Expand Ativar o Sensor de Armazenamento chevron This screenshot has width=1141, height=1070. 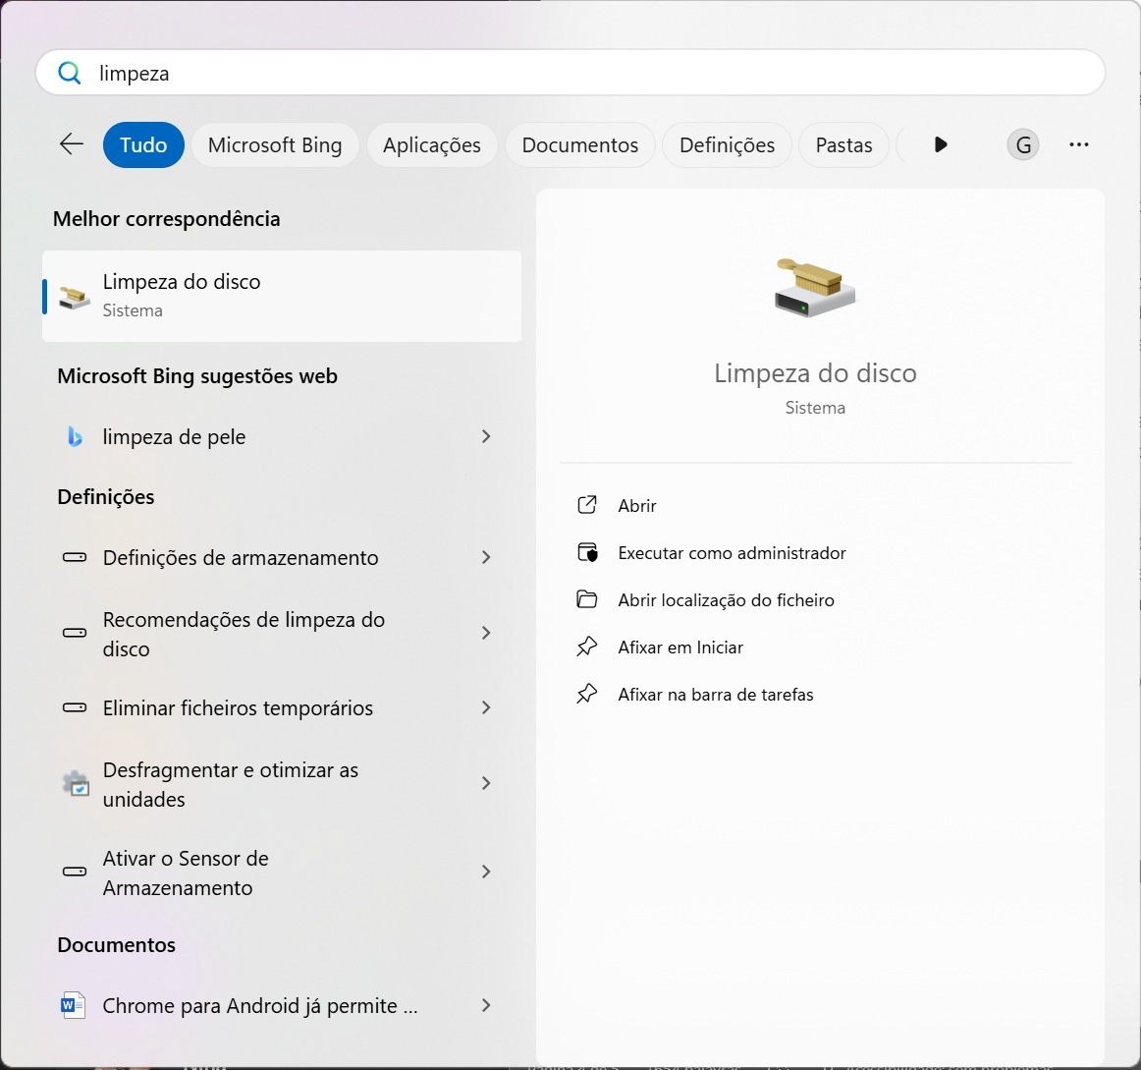point(486,872)
